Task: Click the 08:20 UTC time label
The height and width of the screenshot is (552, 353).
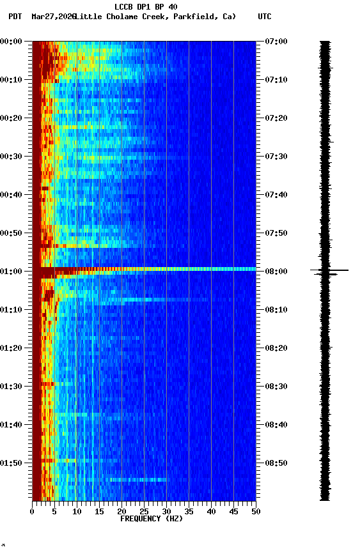Action: point(276,348)
